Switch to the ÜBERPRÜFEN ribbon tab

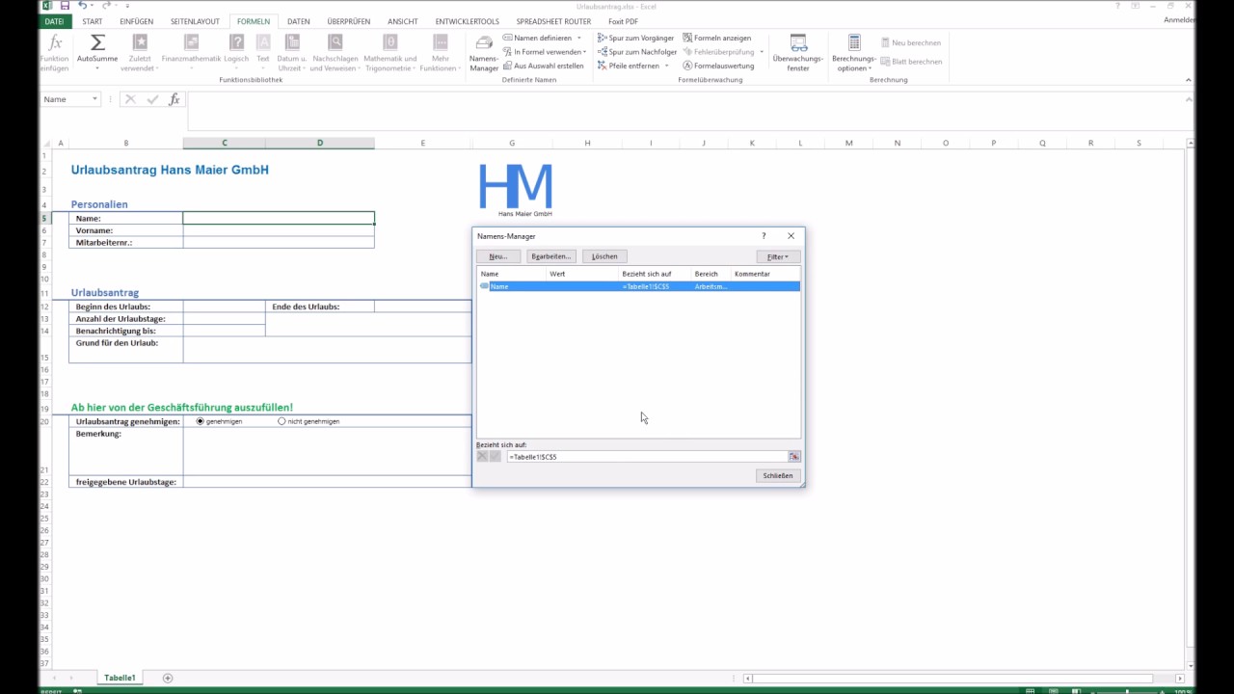[349, 21]
